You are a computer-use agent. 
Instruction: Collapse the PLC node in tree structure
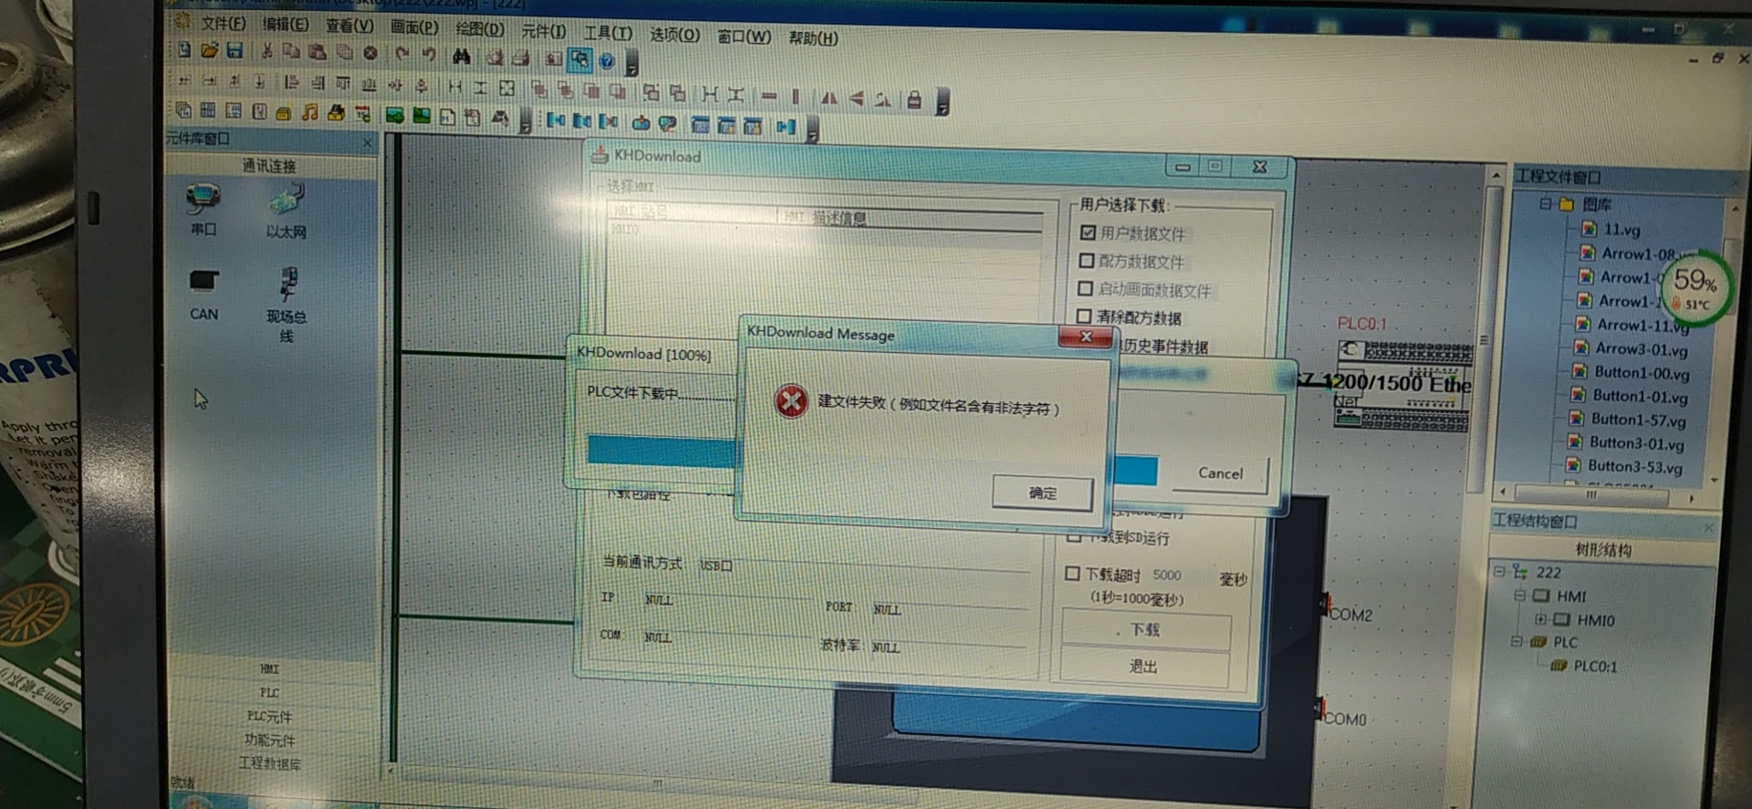(1516, 641)
